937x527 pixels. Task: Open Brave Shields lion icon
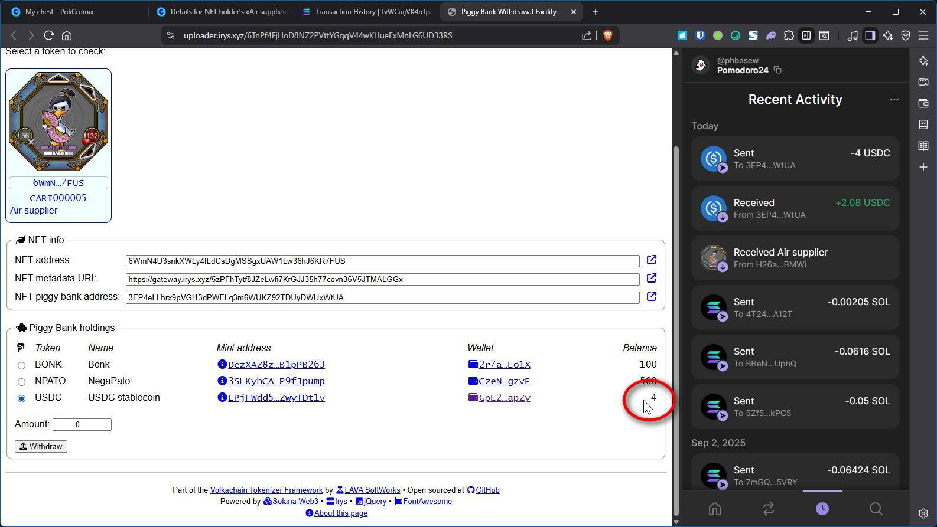click(607, 35)
